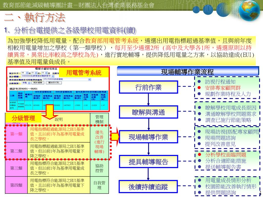Select the 行前作業 flowchart box
This screenshot has width=263, height=197.
coord(148,87)
